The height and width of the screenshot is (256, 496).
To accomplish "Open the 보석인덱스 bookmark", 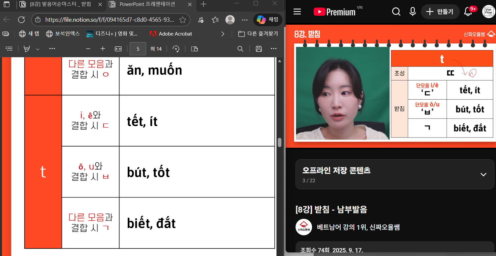I will pos(63,34).
